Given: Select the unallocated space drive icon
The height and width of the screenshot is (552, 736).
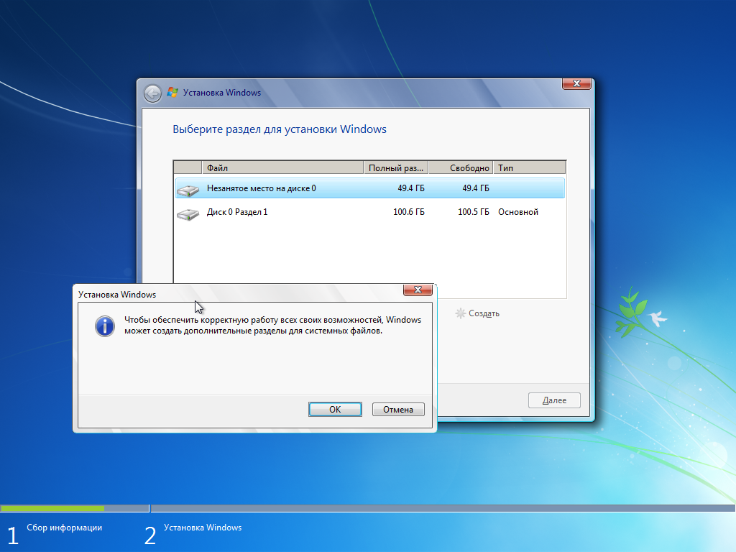Looking at the screenshot, I should tap(188, 190).
